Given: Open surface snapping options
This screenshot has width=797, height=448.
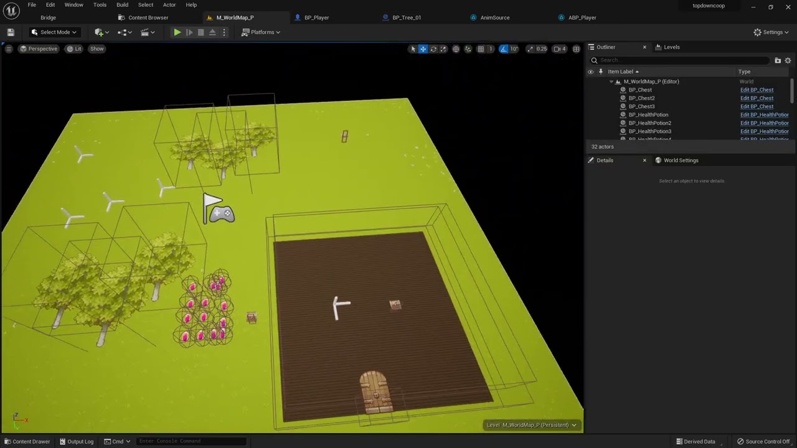Looking at the screenshot, I should [468, 49].
